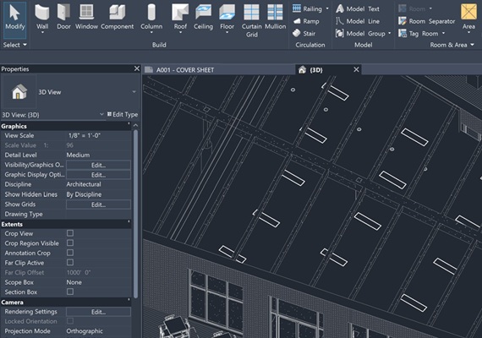Select the Wall tool
482x338 pixels.
[x=42, y=18]
